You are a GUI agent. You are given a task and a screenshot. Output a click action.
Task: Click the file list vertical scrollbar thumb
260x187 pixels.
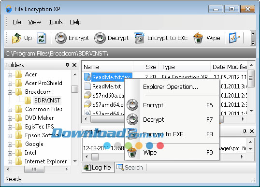[x=251, y=78]
